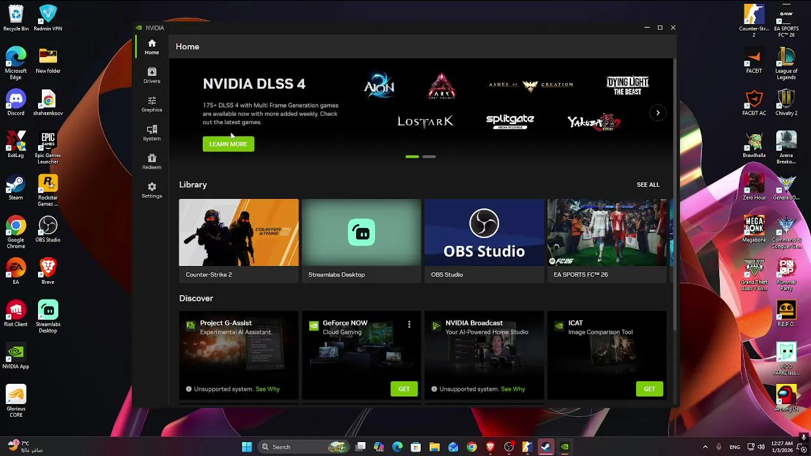Open the Counter-Strike 2 library tile
The image size is (811, 456).
[239, 241]
